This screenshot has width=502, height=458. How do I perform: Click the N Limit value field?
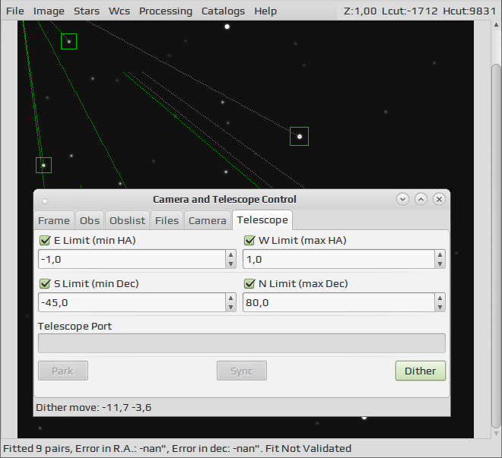pos(338,302)
